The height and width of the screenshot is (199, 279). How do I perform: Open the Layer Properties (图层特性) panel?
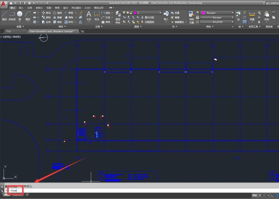point(118,17)
